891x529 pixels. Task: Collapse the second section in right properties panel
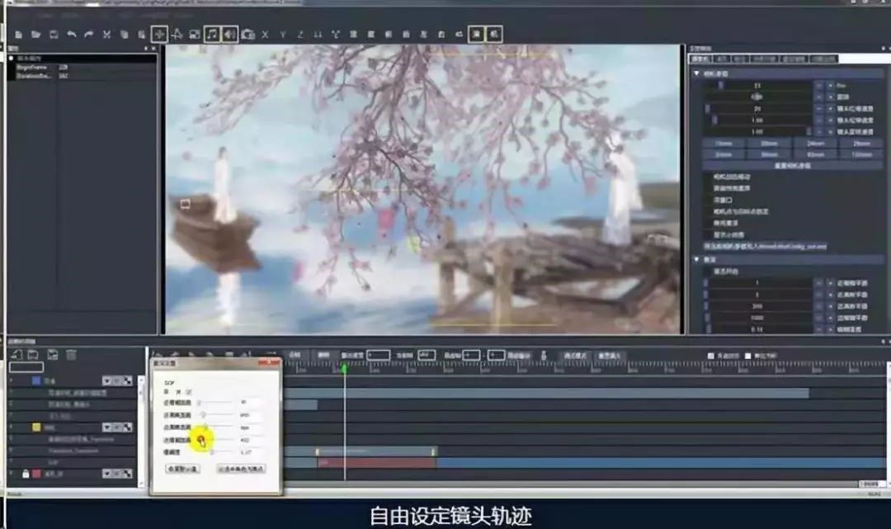click(696, 260)
